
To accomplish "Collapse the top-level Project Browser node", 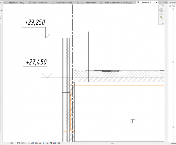I will [x=170, y=6].
